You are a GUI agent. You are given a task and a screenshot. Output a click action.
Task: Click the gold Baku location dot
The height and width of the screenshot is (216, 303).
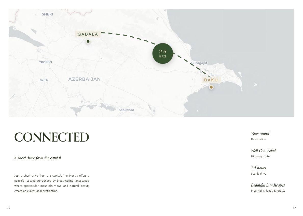pos(211,87)
